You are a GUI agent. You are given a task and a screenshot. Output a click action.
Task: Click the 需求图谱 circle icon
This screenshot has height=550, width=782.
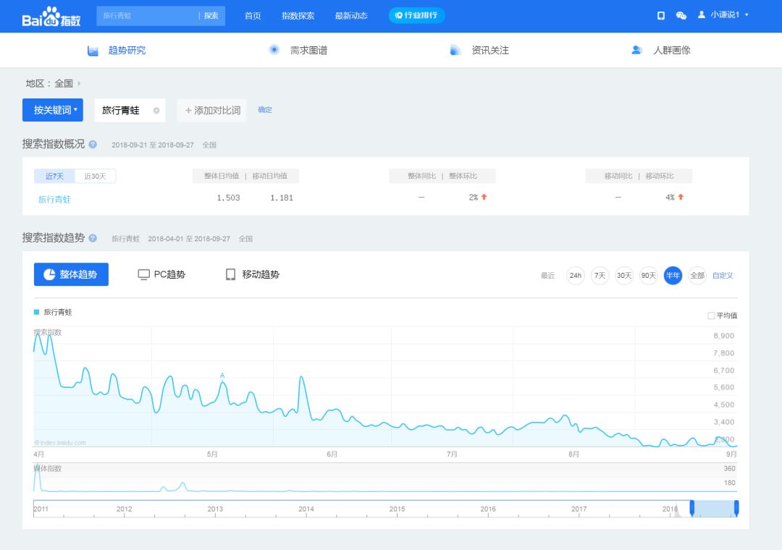point(274,49)
